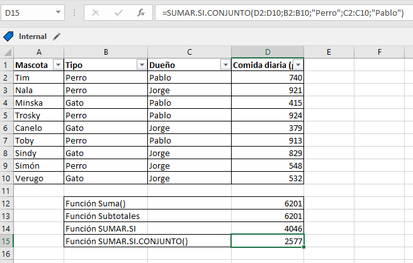
Task: Select column B header
Action: pos(106,52)
